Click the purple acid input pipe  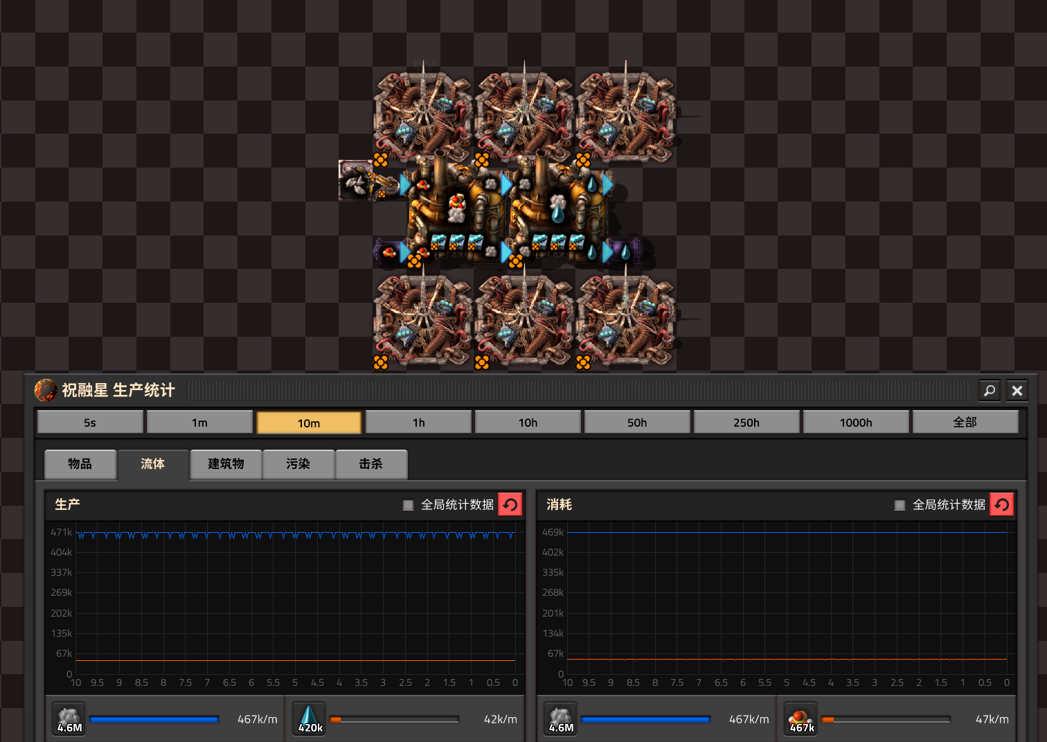tap(388, 251)
